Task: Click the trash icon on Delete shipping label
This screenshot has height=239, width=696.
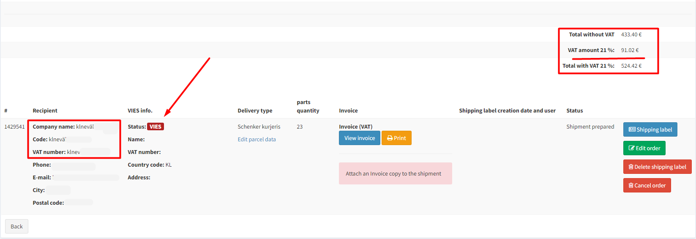Action: coord(630,167)
